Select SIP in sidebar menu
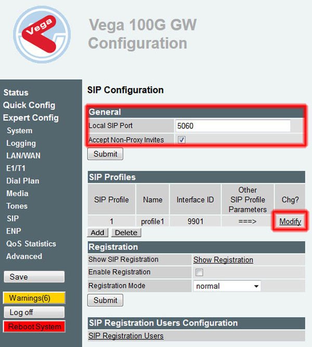 click(13, 218)
